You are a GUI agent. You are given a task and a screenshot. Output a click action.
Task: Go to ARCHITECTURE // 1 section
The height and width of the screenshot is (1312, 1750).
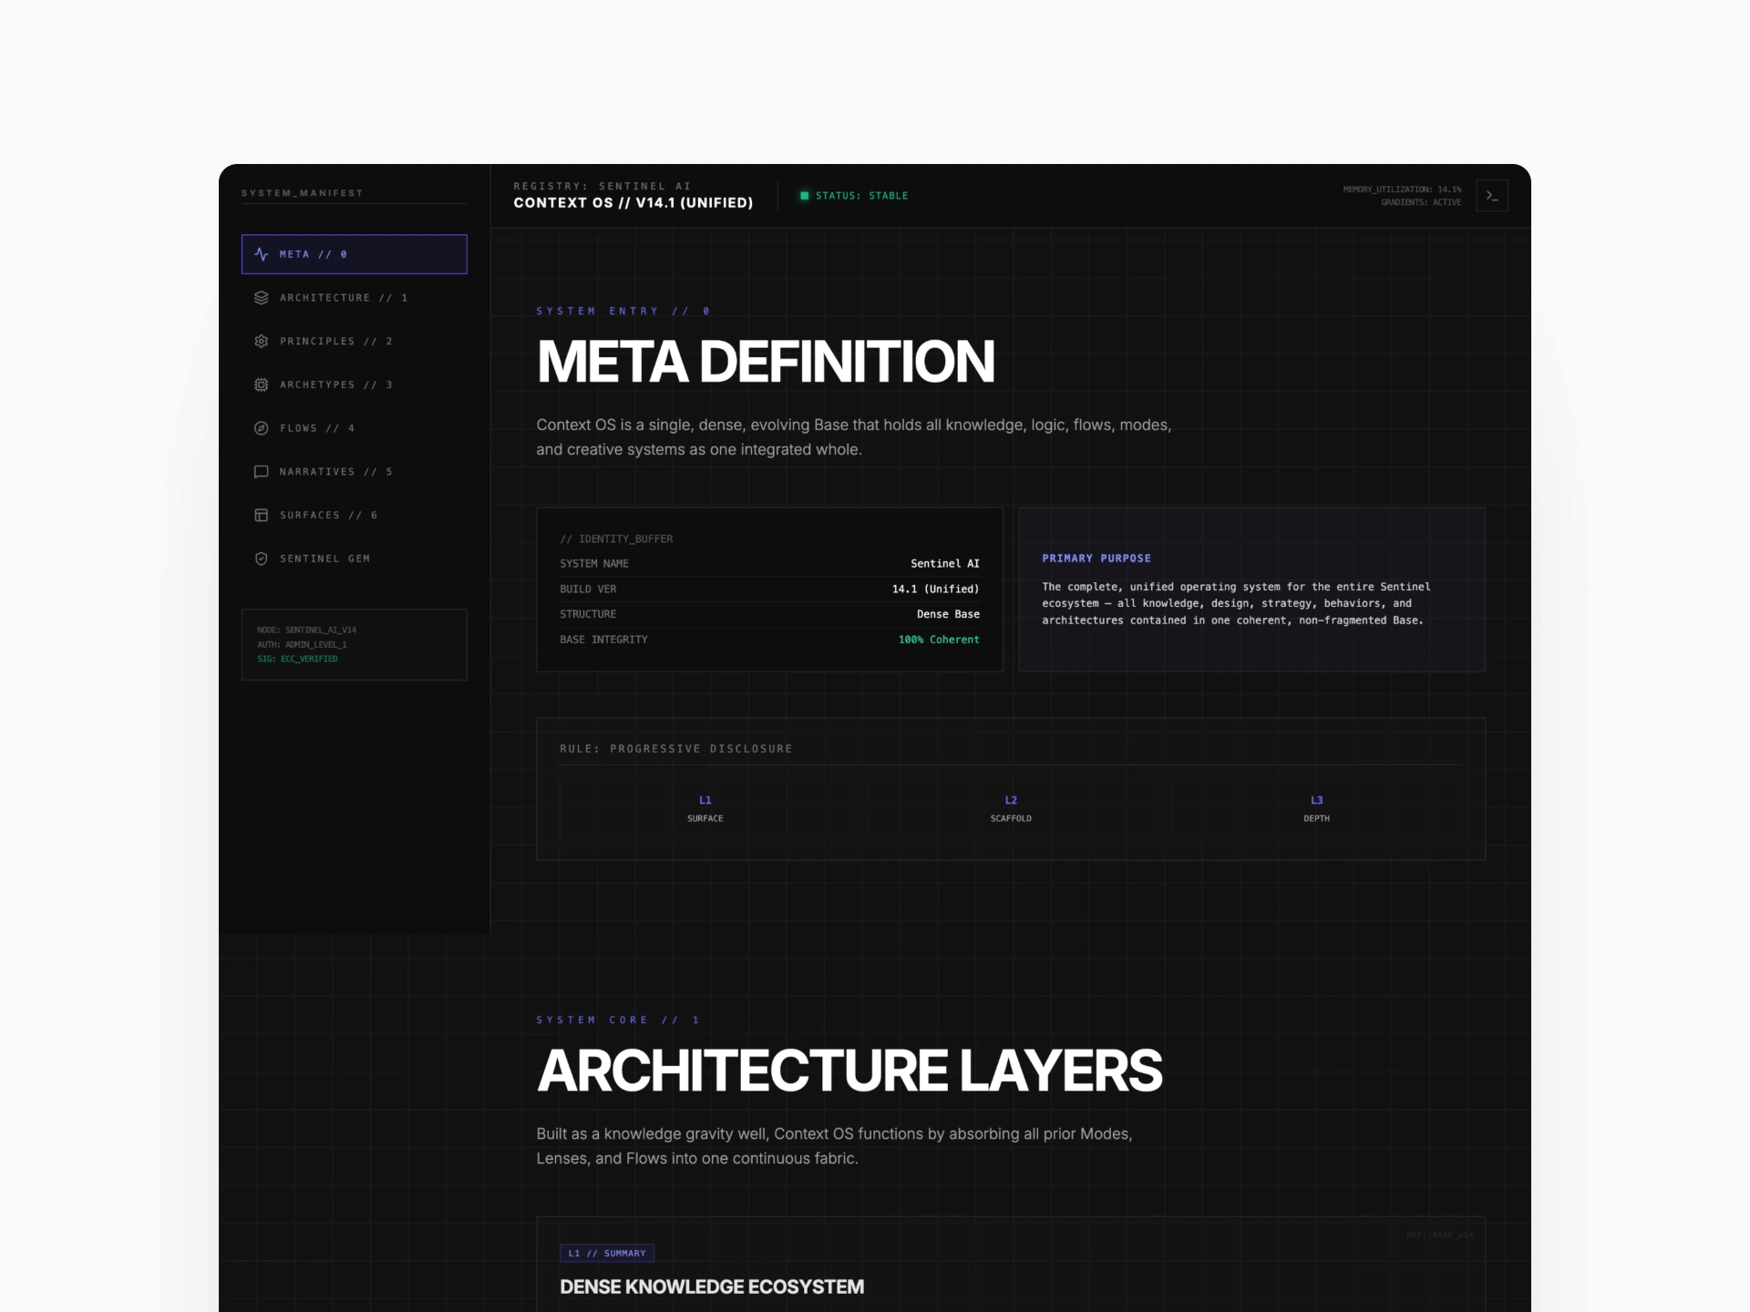343,298
